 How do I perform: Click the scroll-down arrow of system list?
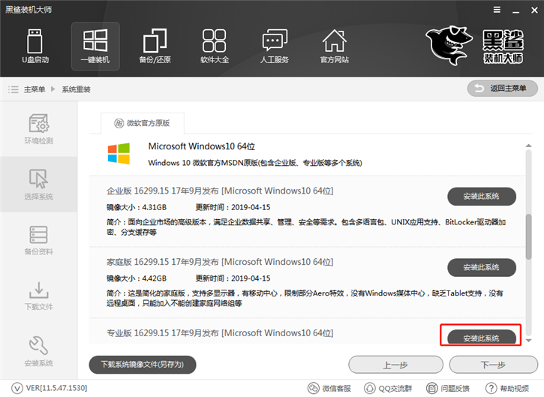point(528,341)
